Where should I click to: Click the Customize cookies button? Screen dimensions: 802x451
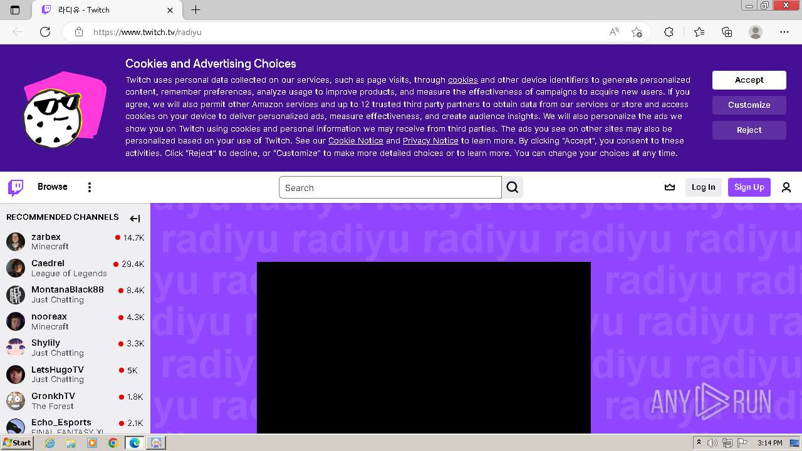(x=749, y=105)
